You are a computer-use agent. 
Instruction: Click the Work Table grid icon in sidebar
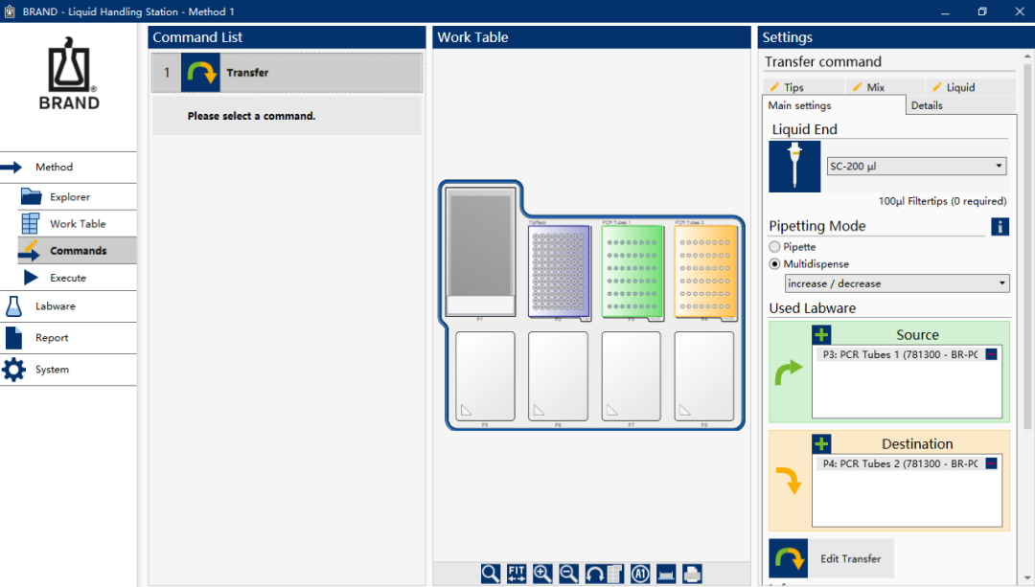[x=31, y=223]
